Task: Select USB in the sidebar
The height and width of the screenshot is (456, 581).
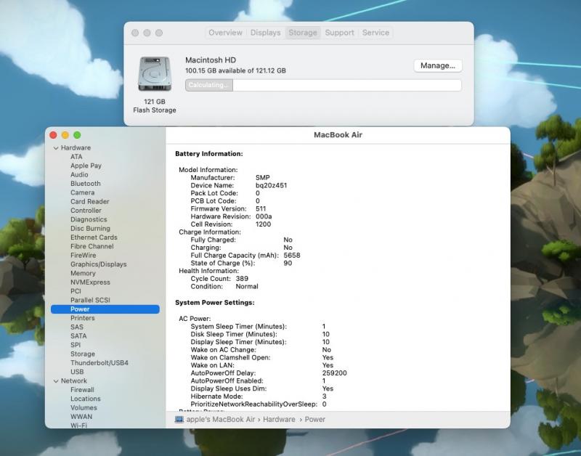Action: coord(77,372)
